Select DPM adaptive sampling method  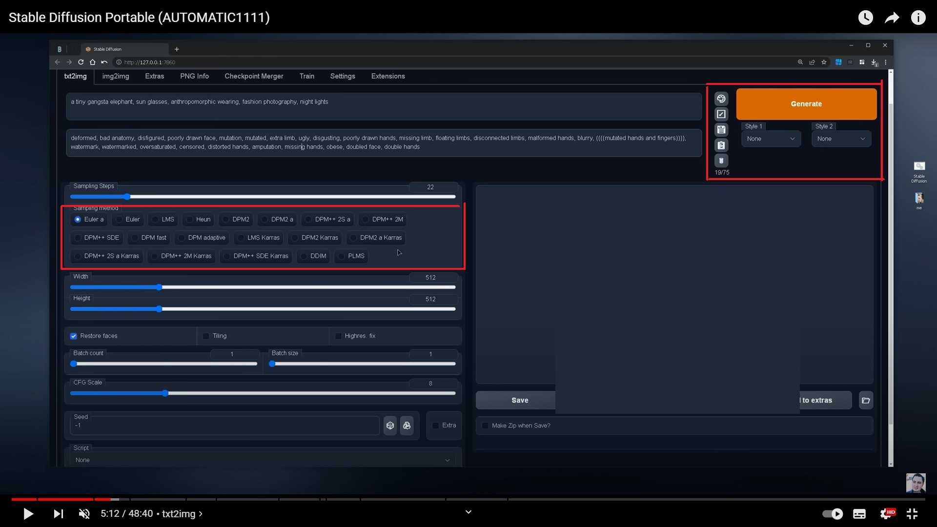click(202, 238)
